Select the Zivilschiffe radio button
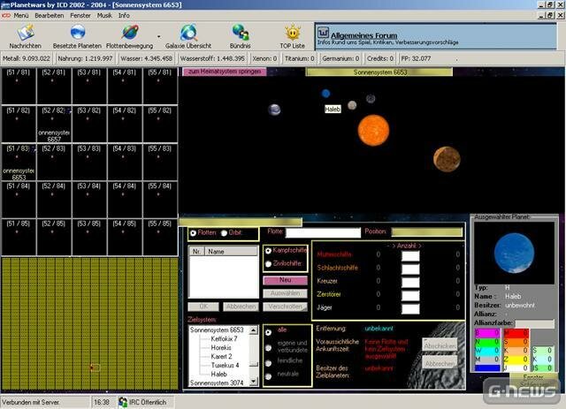Viewport: 566px width, 409px height. tap(268, 264)
